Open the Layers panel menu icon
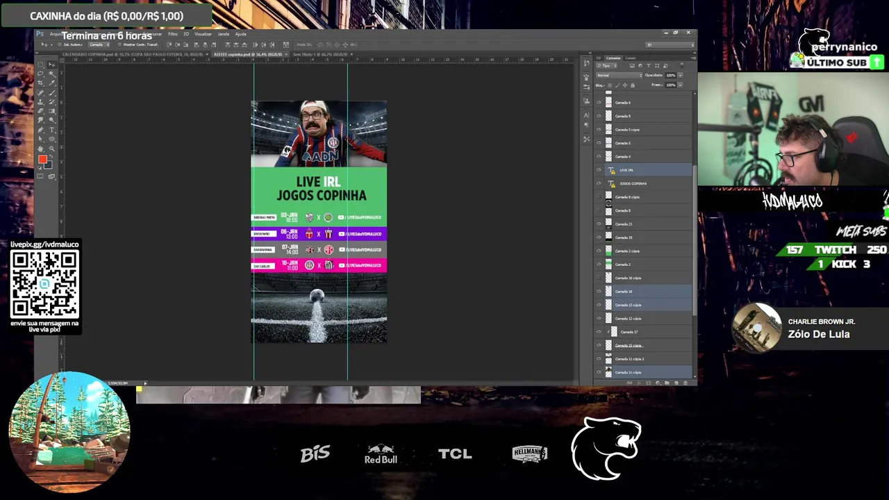The width and height of the screenshot is (889, 500). pyautogui.click(x=694, y=58)
